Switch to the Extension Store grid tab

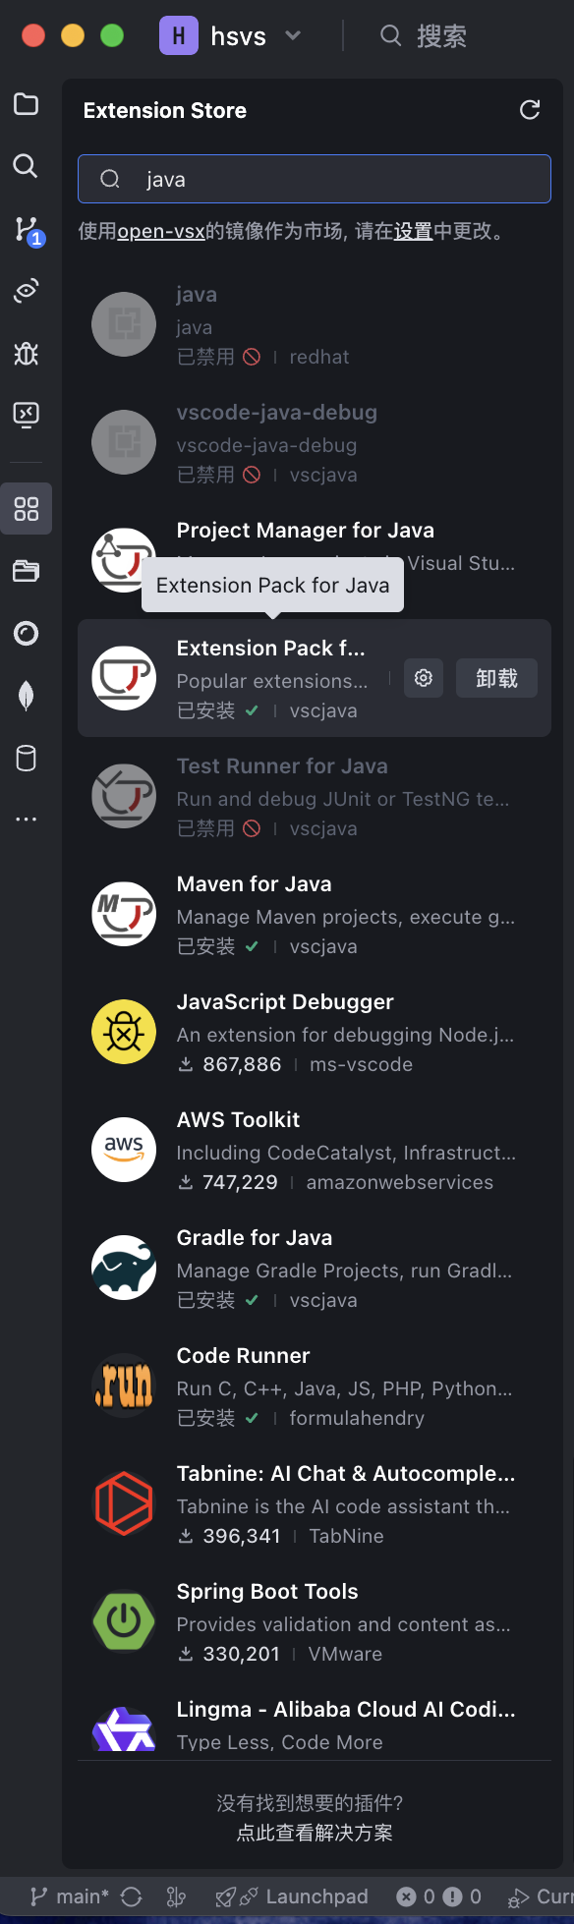[x=26, y=508]
